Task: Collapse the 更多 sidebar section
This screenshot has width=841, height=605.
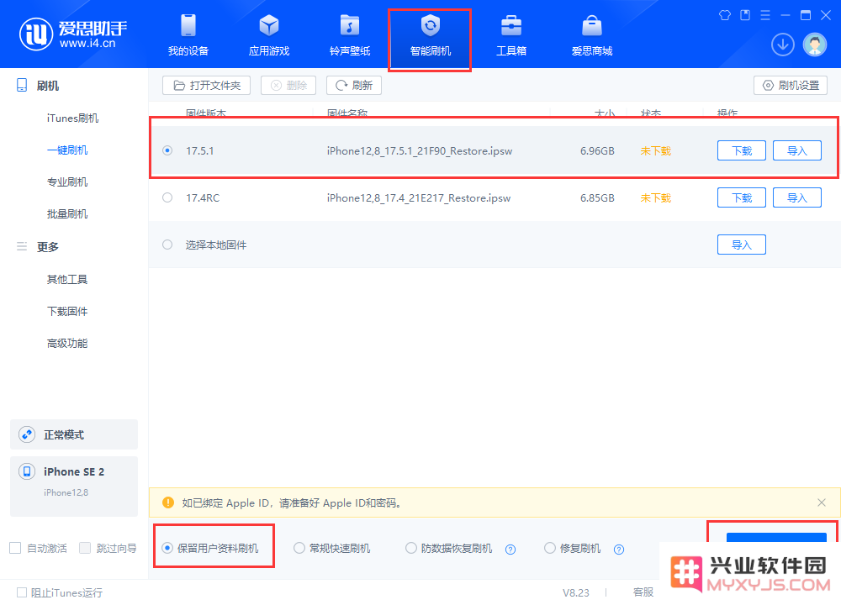Action: (x=48, y=247)
